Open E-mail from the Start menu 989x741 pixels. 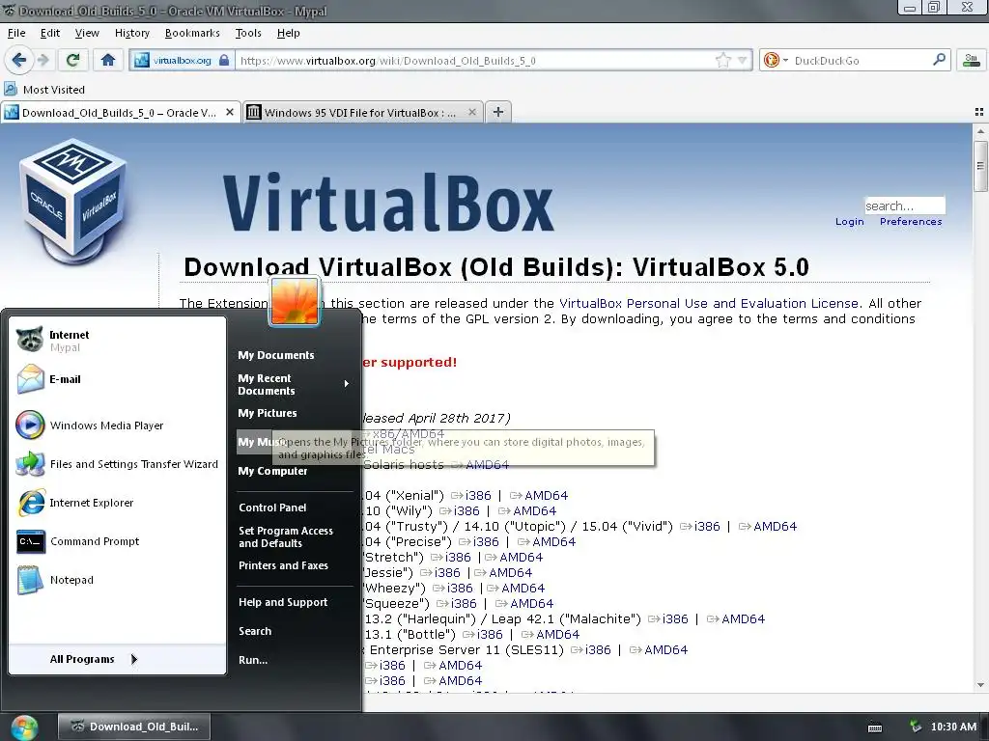(118, 379)
